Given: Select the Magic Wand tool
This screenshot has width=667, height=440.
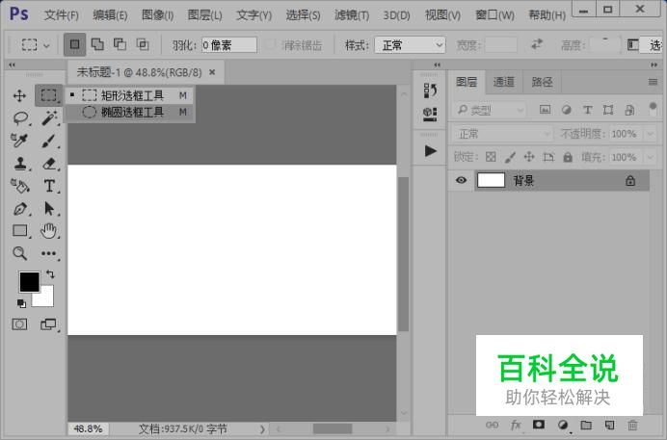Looking at the screenshot, I should [49, 117].
